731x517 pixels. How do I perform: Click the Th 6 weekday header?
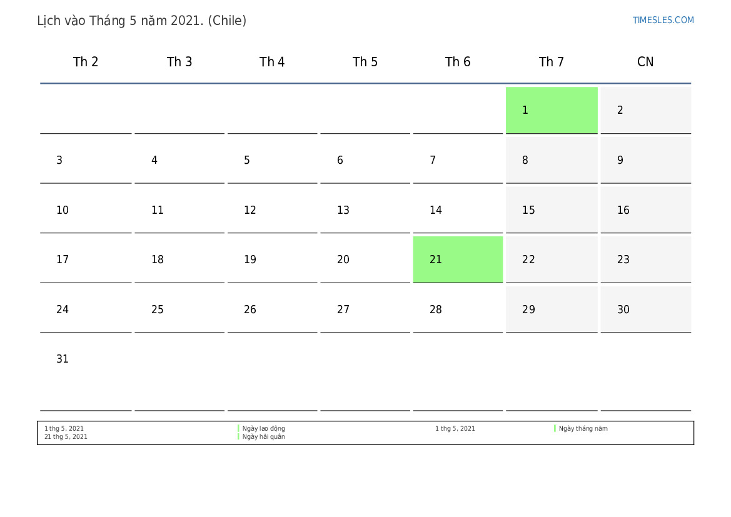[458, 62]
